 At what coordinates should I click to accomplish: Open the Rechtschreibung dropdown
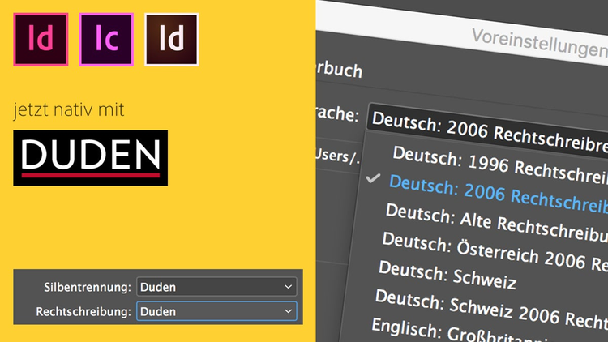pos(216,311)
